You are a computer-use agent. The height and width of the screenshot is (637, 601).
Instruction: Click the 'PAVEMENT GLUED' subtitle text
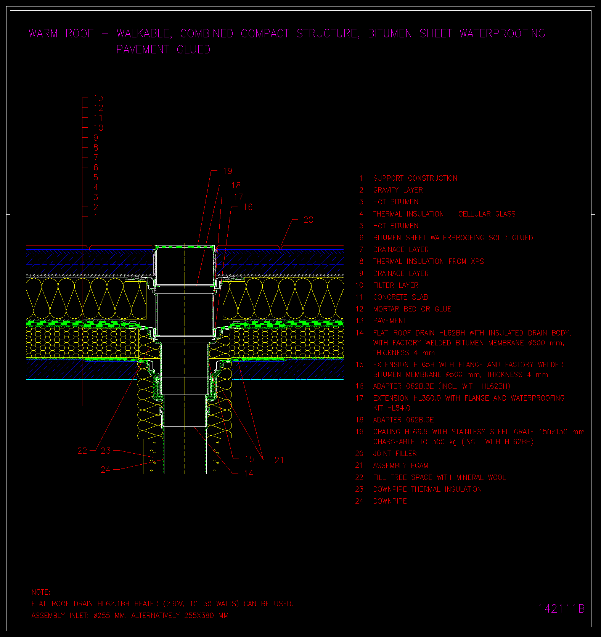point(163,50)
